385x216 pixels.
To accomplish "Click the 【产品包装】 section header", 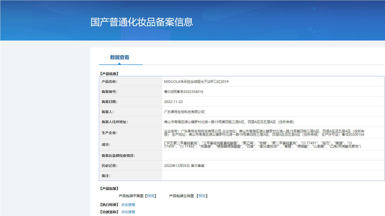I will [109, 189].
